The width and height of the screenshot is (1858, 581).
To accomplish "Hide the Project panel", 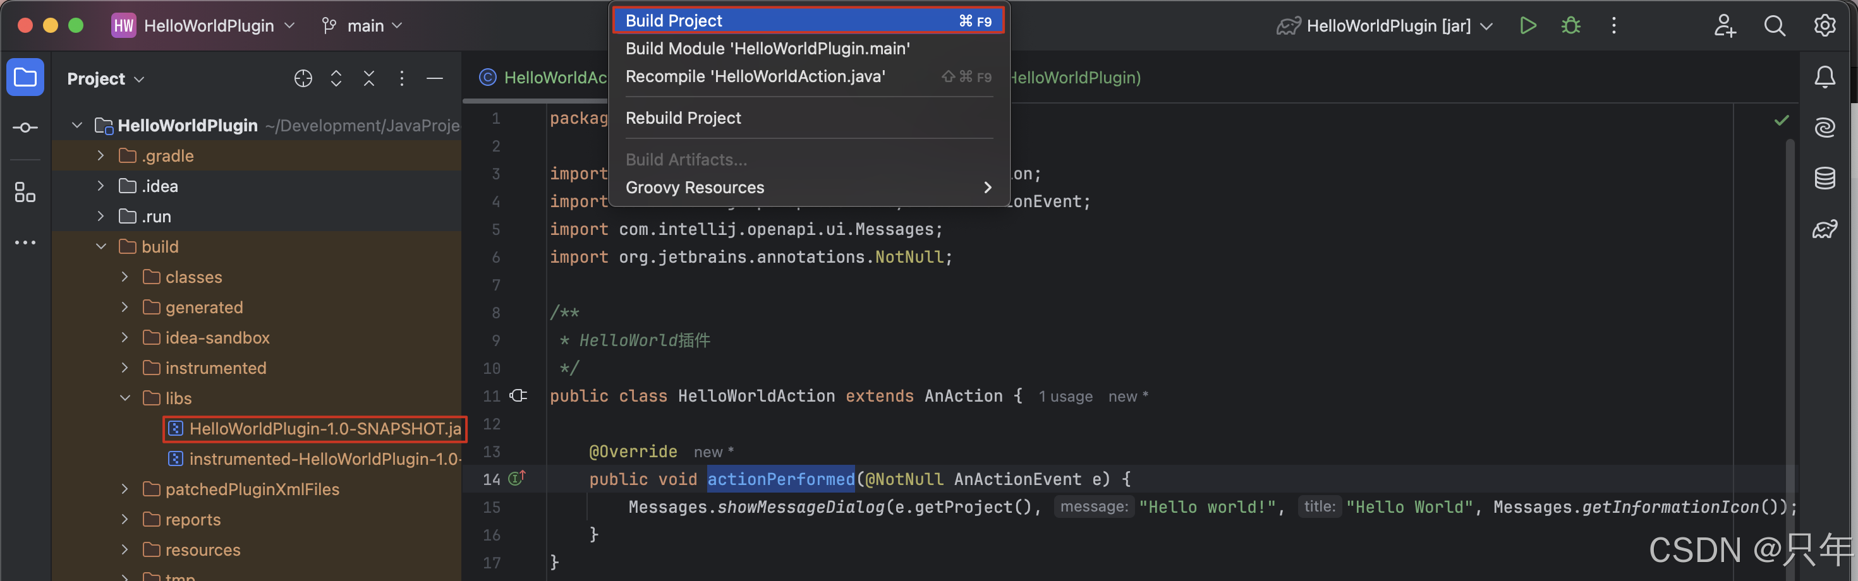I will pos(434,78).
